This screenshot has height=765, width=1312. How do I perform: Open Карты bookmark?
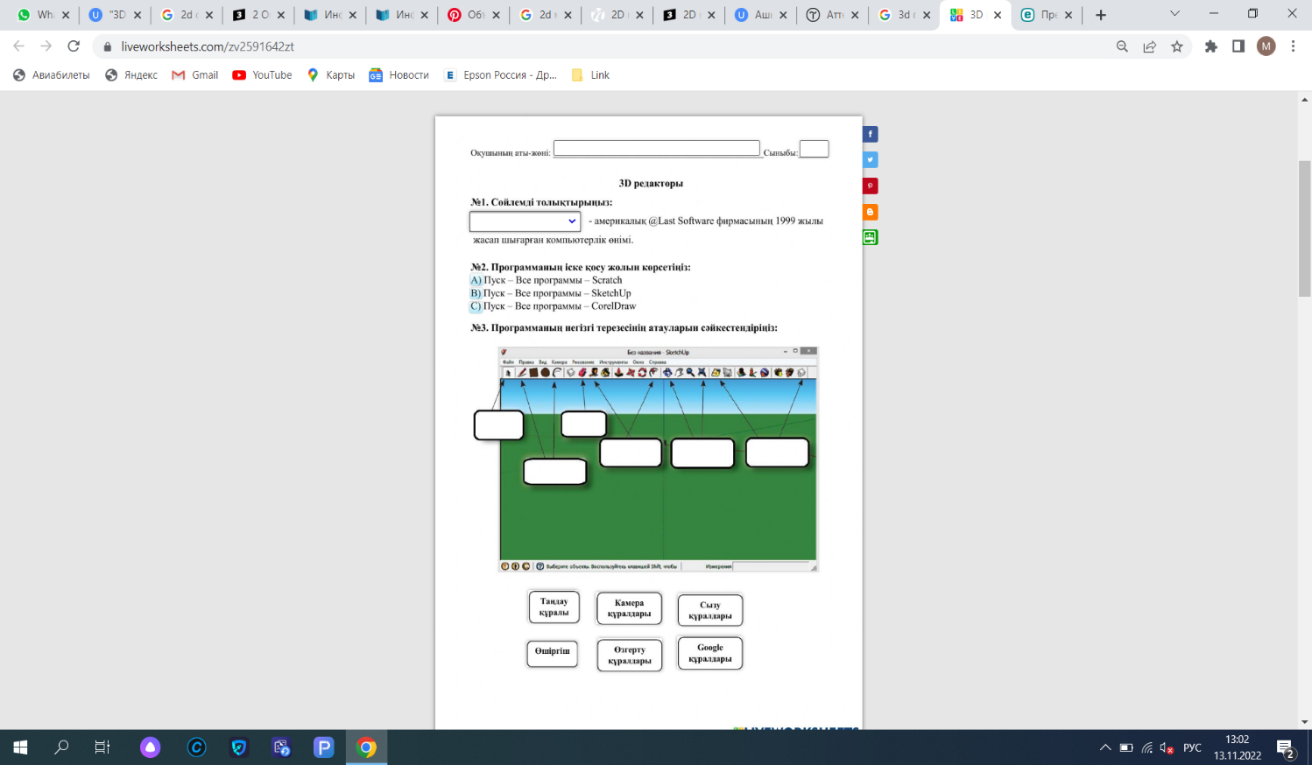point(331,75)
